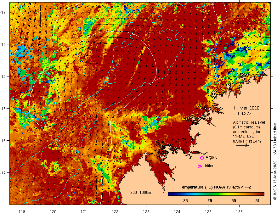Click longitude label 123

tap(146, 211)
